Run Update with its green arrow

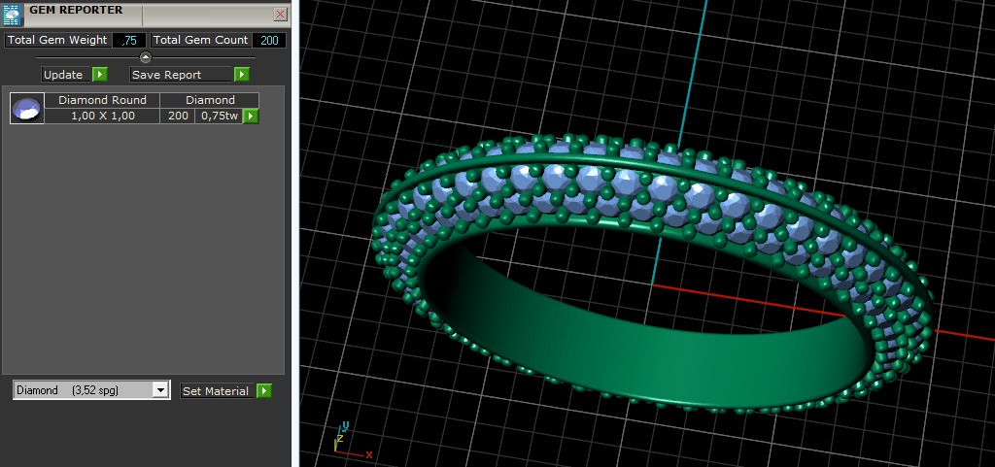point(100,75)
